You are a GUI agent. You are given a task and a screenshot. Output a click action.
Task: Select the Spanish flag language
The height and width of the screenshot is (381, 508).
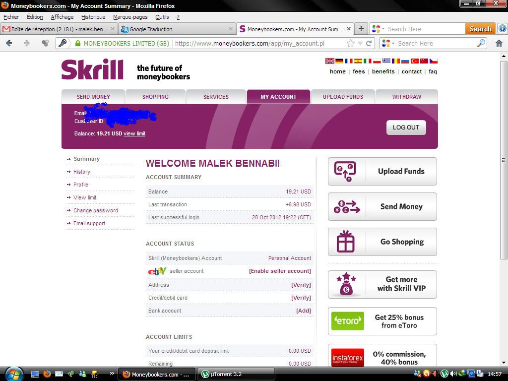358,61
